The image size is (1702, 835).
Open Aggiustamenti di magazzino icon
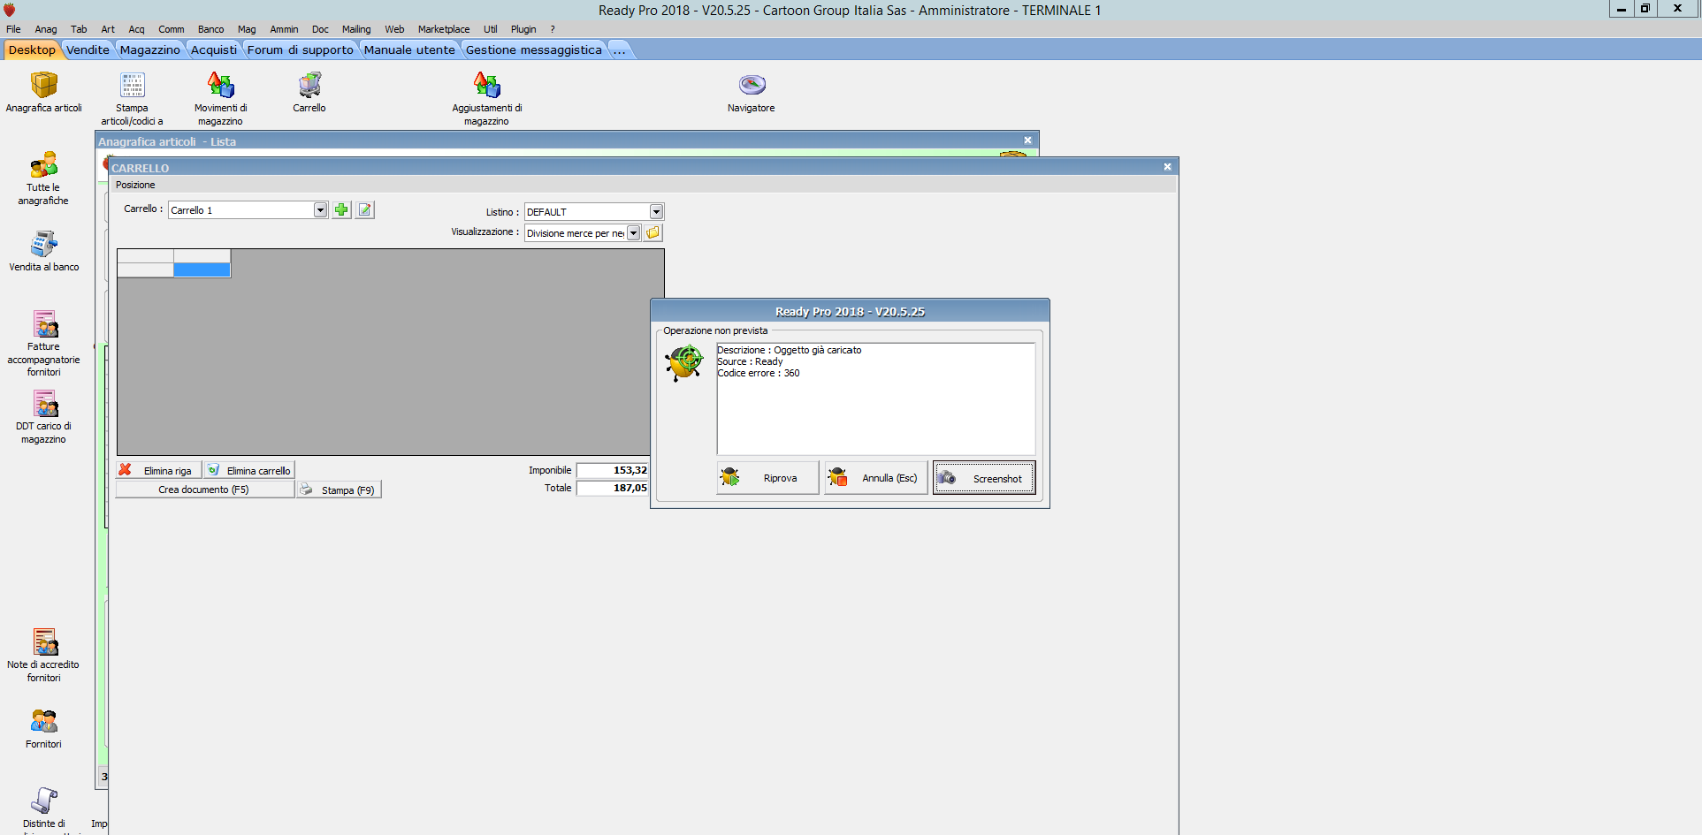pos(487,97)
